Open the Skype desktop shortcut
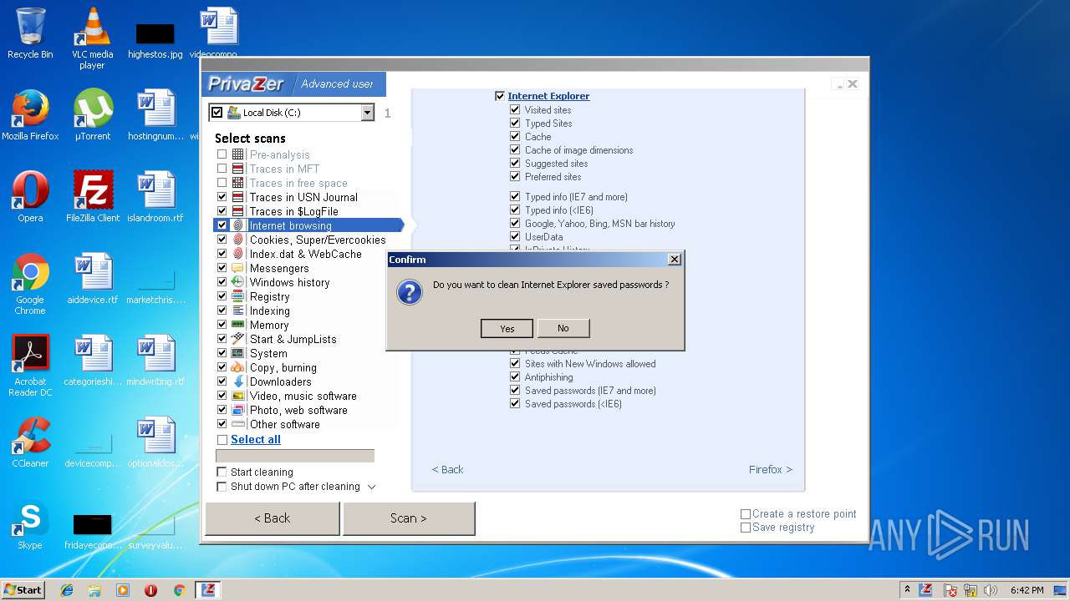The image size is (1070, 601). (x=30, y=524)
